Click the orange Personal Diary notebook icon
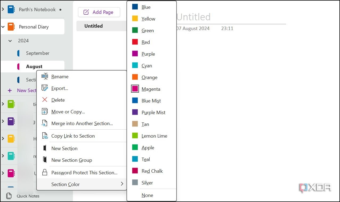 pyautogui.click(x=11, y=27)
